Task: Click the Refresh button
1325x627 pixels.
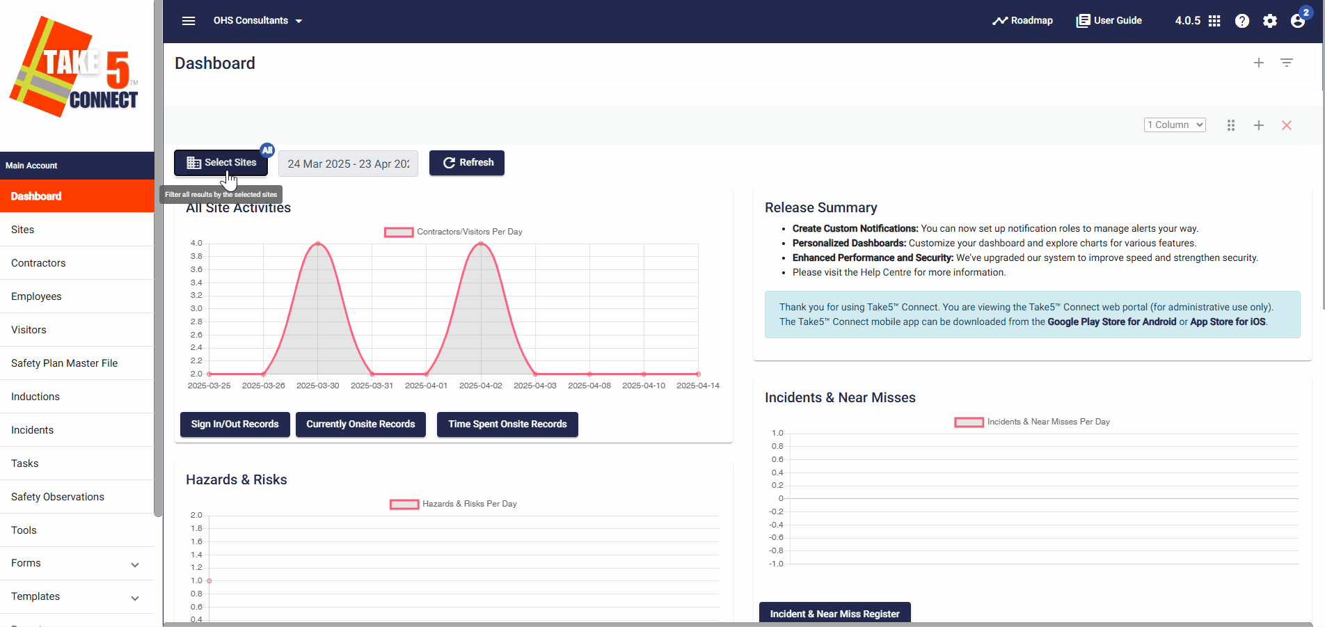Action: pos(467,163)
